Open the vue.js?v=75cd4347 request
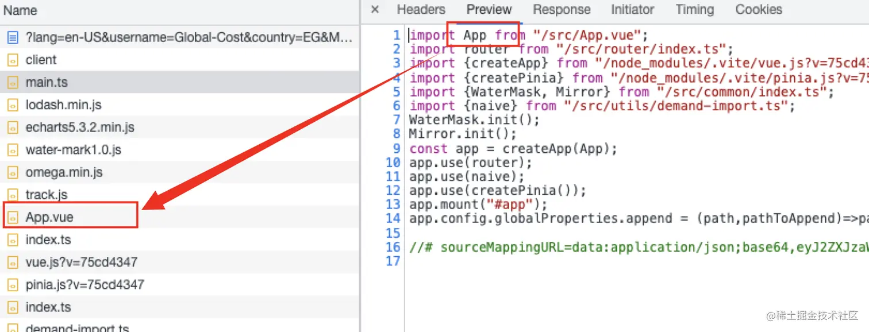 point(81,262)
